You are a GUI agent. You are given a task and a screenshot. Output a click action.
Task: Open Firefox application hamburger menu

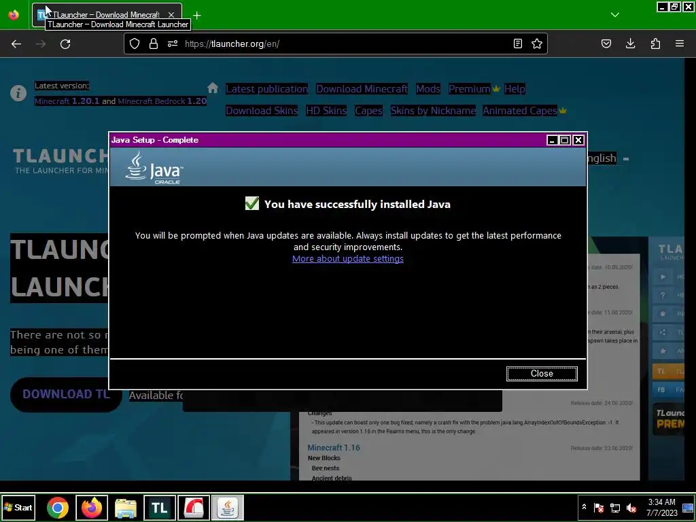tap(680, 43)
